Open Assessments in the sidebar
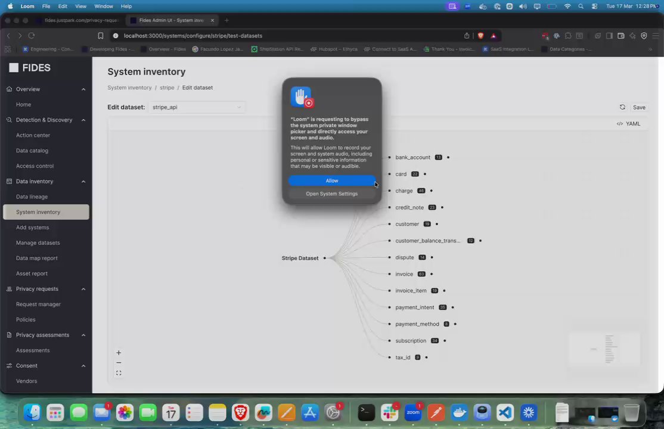The height and width of the screenshot is (429, 664). [x=33, y=350]
